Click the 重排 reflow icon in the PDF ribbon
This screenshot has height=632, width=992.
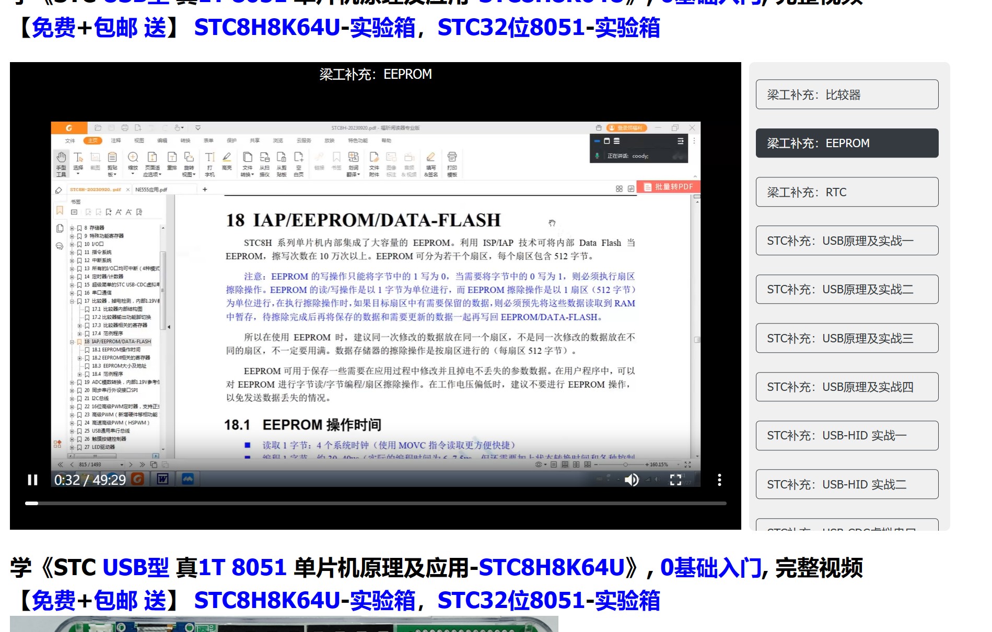pyautogui.click(x=172, y=161)
